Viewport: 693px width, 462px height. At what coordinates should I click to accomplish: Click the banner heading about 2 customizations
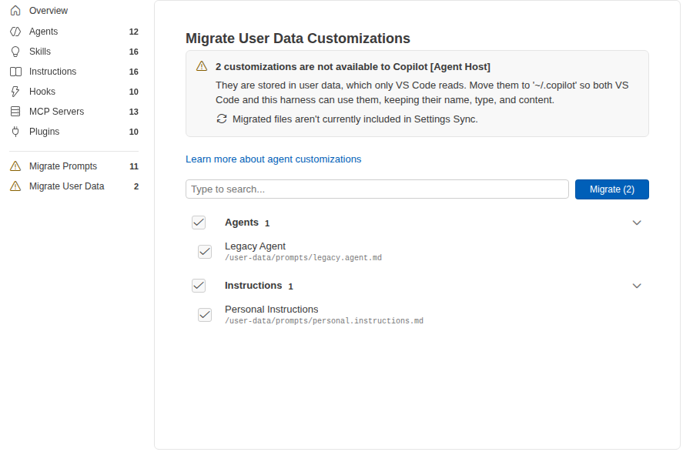click(353, 67)
